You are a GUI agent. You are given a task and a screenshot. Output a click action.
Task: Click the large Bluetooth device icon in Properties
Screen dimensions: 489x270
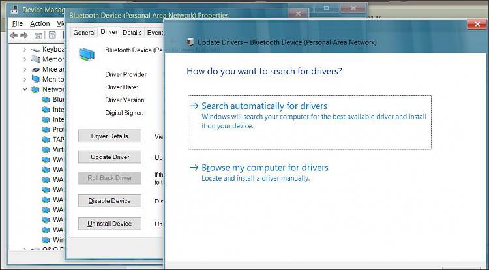pyautogui.click(x=87, y=54)
